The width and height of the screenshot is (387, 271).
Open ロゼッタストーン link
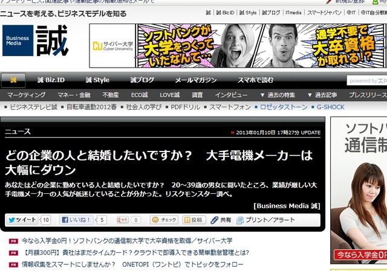pos(284,107)
